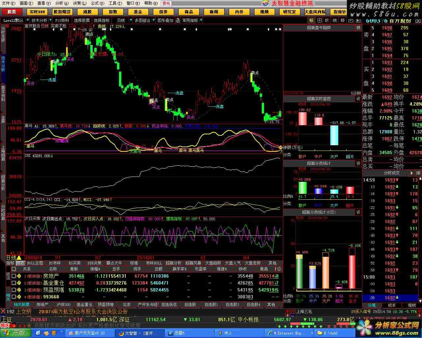Viewport: 422px width, 338px height.
Task: Switch to the DDE决策 indicator tab
Action: [94, 263]
